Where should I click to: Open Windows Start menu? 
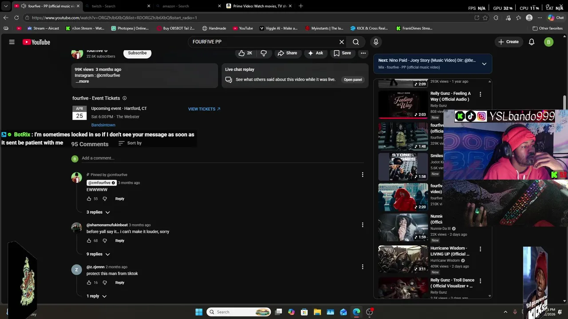click(x=199, y=312)
